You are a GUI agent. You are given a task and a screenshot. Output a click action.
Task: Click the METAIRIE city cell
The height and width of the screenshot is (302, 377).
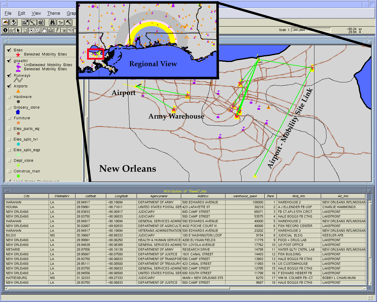27,249
